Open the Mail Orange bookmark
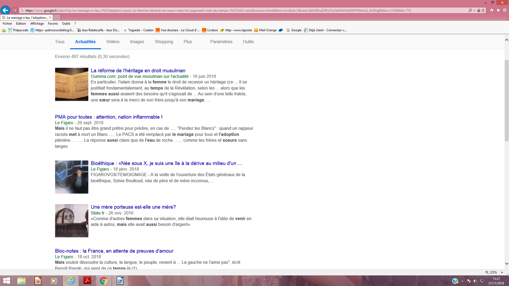The height and width of the screenshot is (286, 509). [x=265, y=30]
